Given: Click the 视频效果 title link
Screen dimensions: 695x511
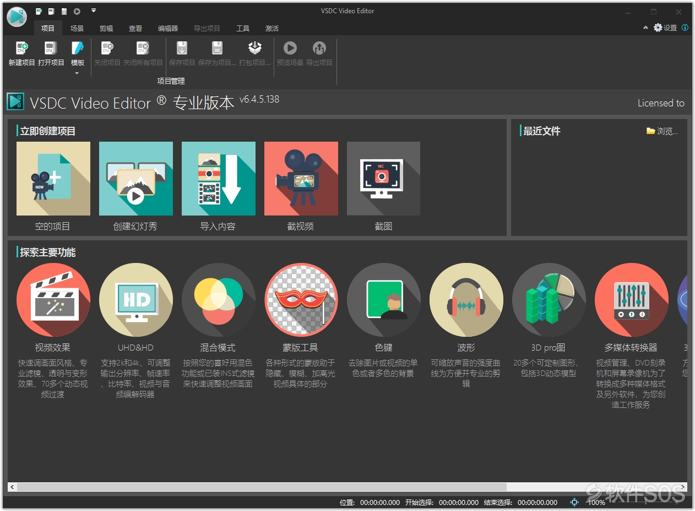Looking at the screenshot, I should click(53, 348).
